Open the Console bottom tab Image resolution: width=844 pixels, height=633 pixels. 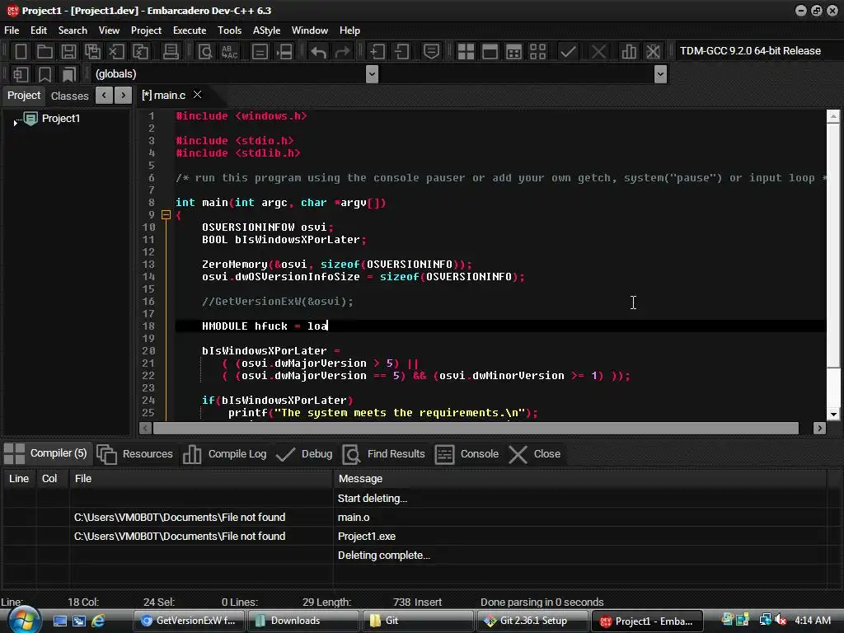[467, 454]
